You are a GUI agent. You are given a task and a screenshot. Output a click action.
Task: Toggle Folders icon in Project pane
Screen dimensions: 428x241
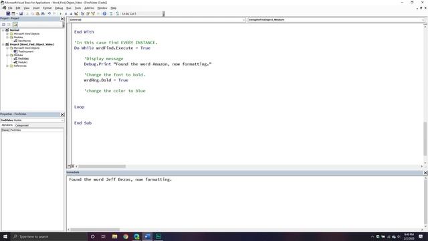(15, 25)
